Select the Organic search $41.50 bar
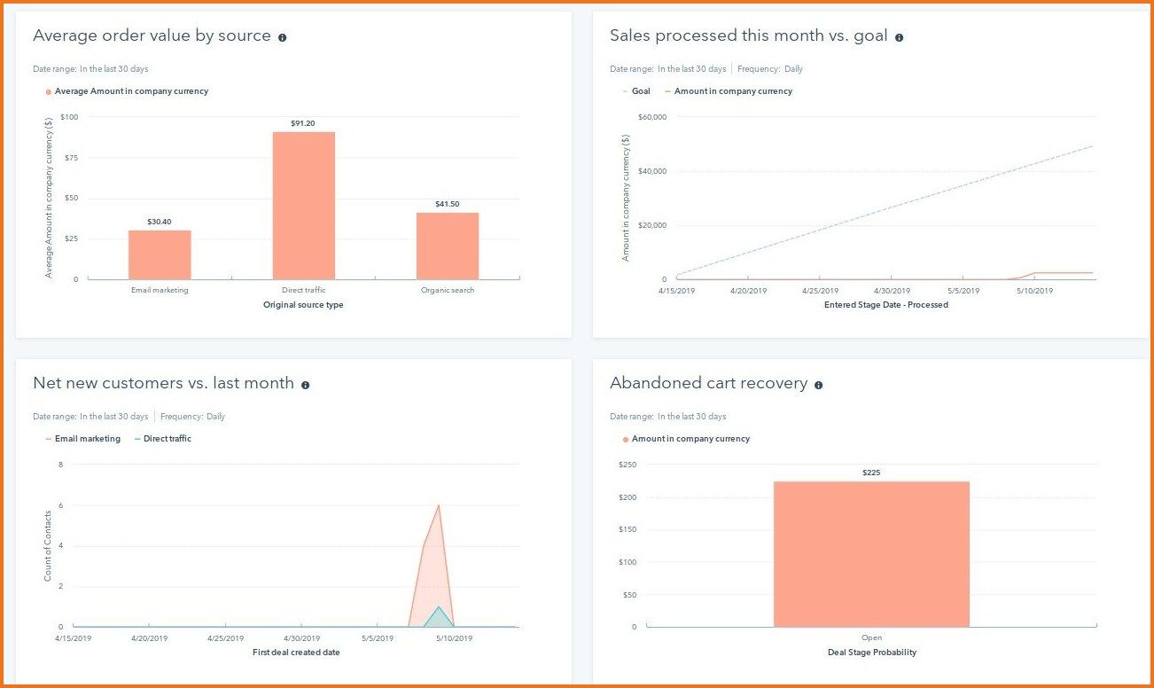 pos(448,246)
